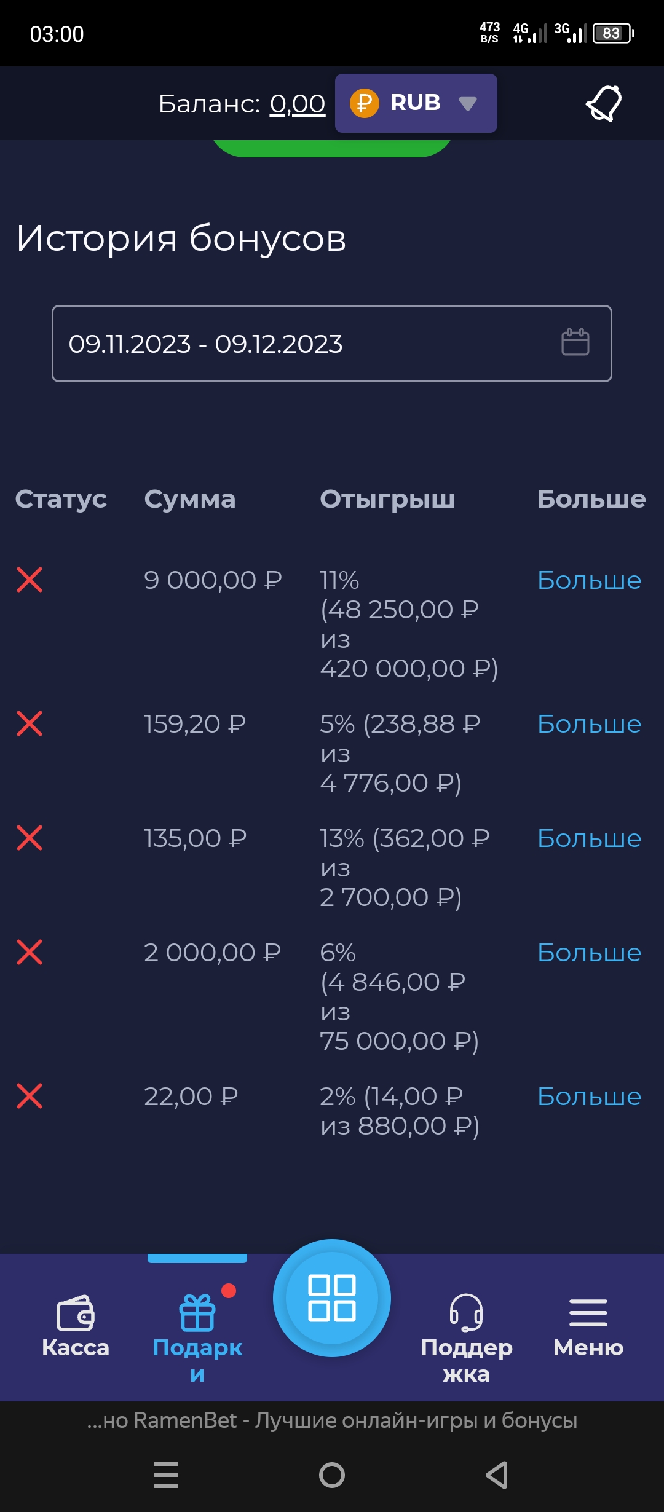Image resolution: width=664 pixels, height=1512 pixels.
Task: Expand the RUB currency dropdown
Action: tap(416, 103)
